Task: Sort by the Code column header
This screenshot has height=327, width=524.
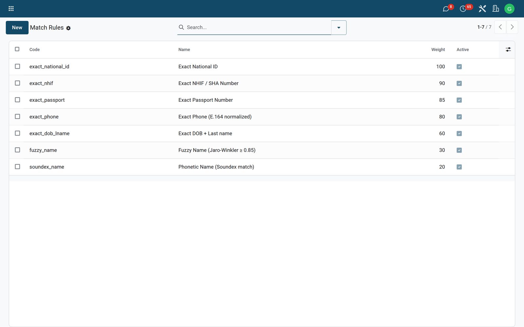Action: coord(34,50)
